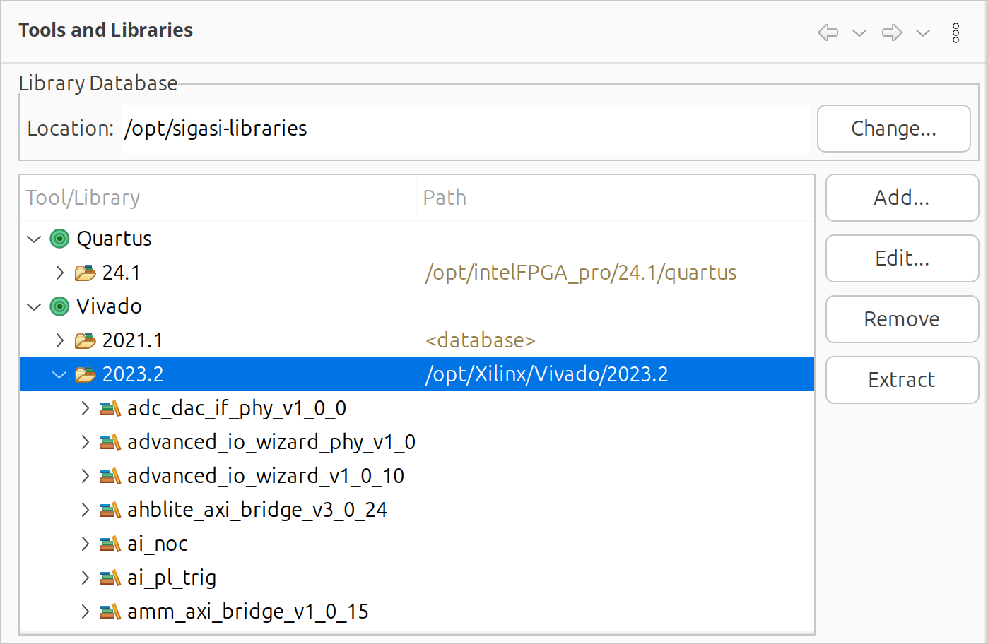Click advanced_io_wizard_phy_v1_0 library books icon
Image resolution: width=988 pixels, height=644 pixels.
(110, 442)
